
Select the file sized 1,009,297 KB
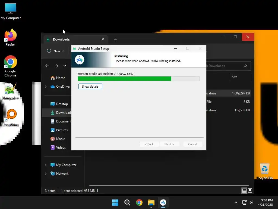pos(228,93)
